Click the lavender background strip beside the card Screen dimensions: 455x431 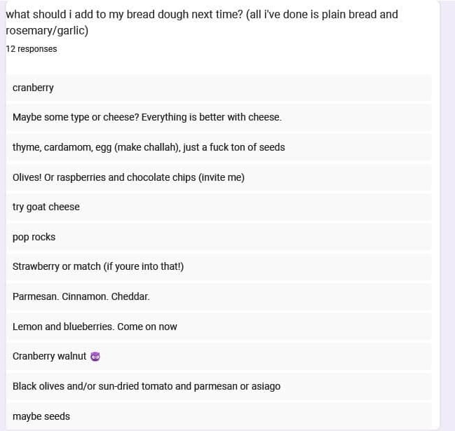(x=447, y=210)
